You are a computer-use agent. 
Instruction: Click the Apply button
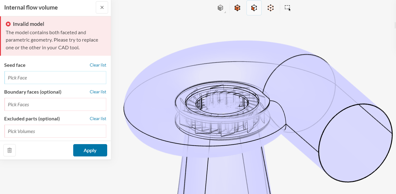(x=90, y=150)
